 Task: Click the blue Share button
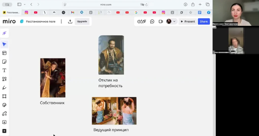[204, 21]
